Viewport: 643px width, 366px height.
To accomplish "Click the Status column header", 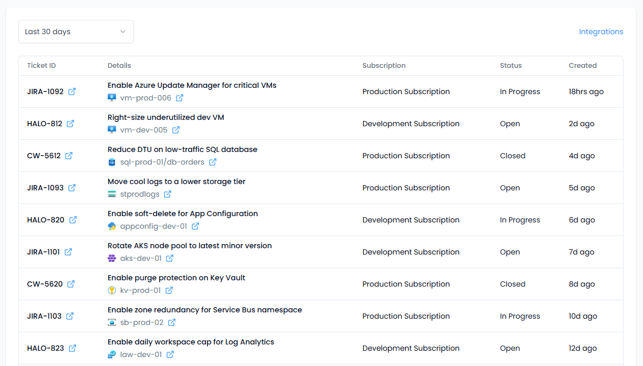I will coord(511,66).
